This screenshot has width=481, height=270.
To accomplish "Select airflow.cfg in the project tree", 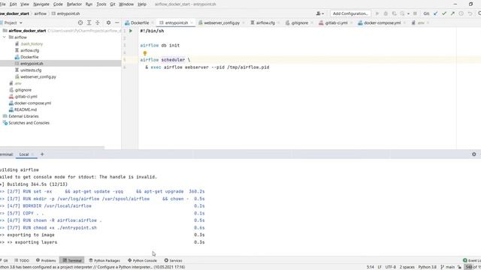I will 30,50.
